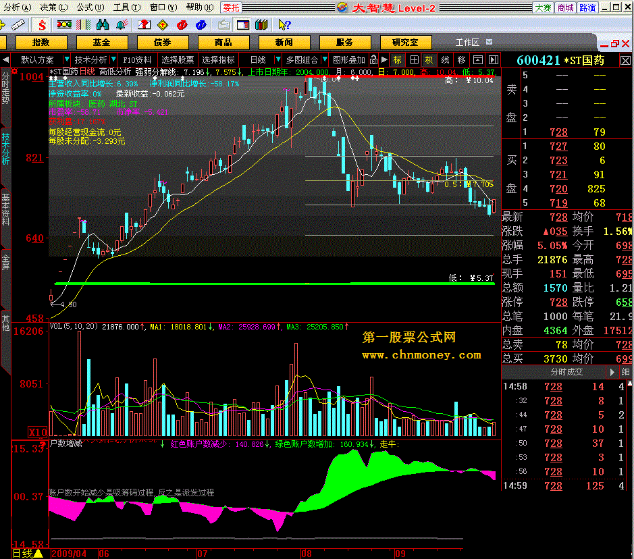The width and height of the screenshot is (634, 559).
Task: Click the yellow diamond arrow icon
Action: (163, 25)
